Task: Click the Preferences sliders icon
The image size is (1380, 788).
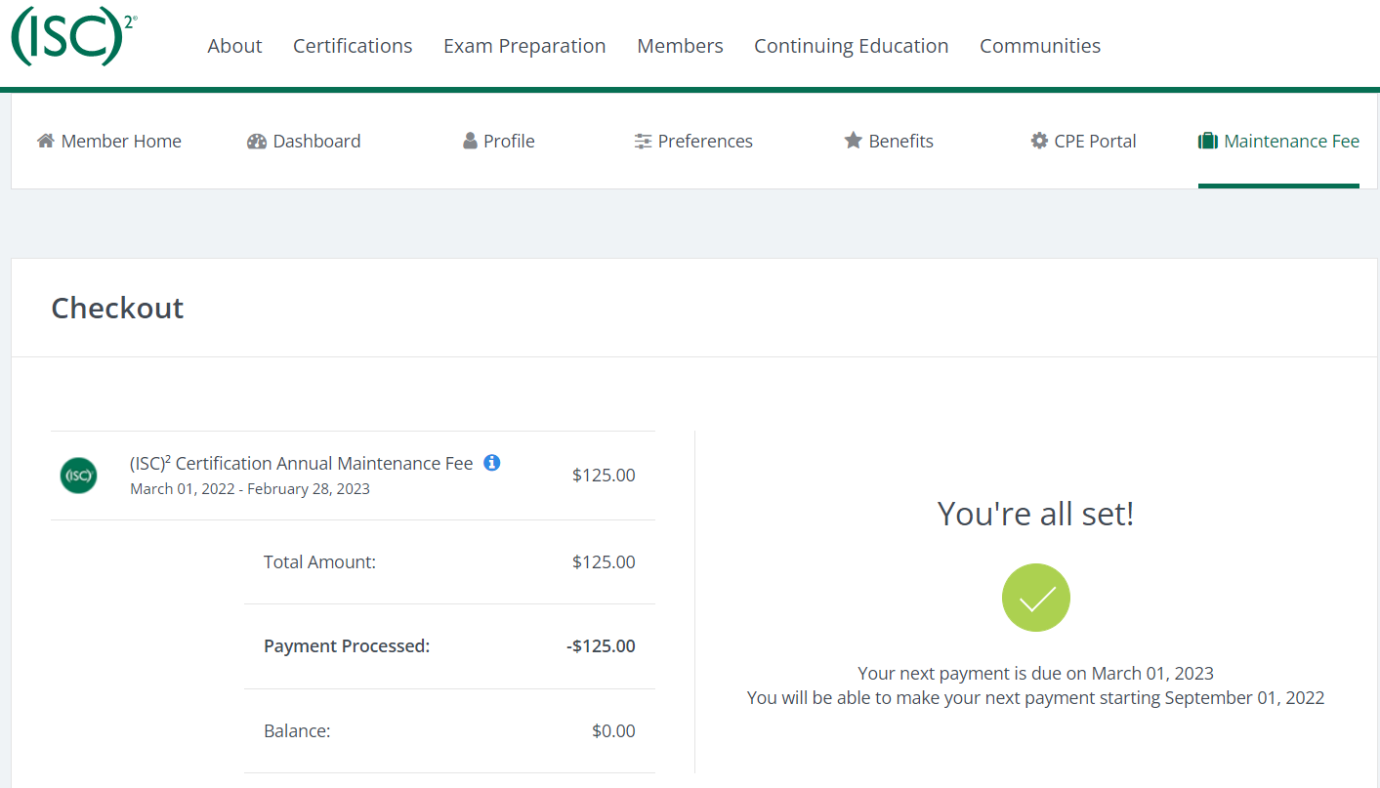Action: [x=643, y=141]
